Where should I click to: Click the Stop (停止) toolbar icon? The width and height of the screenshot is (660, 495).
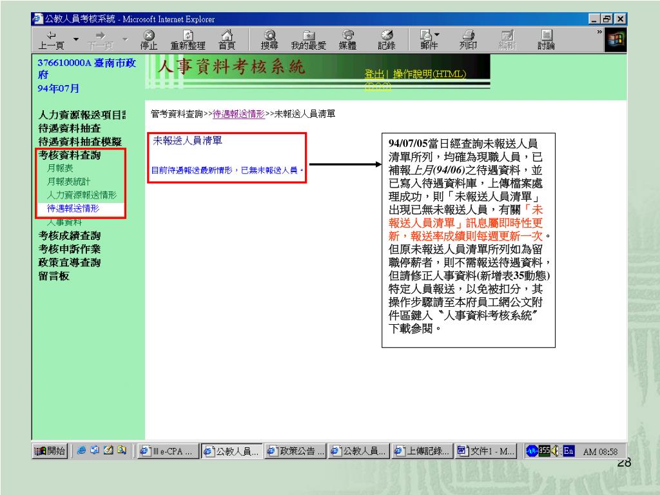tap(149, 40)
